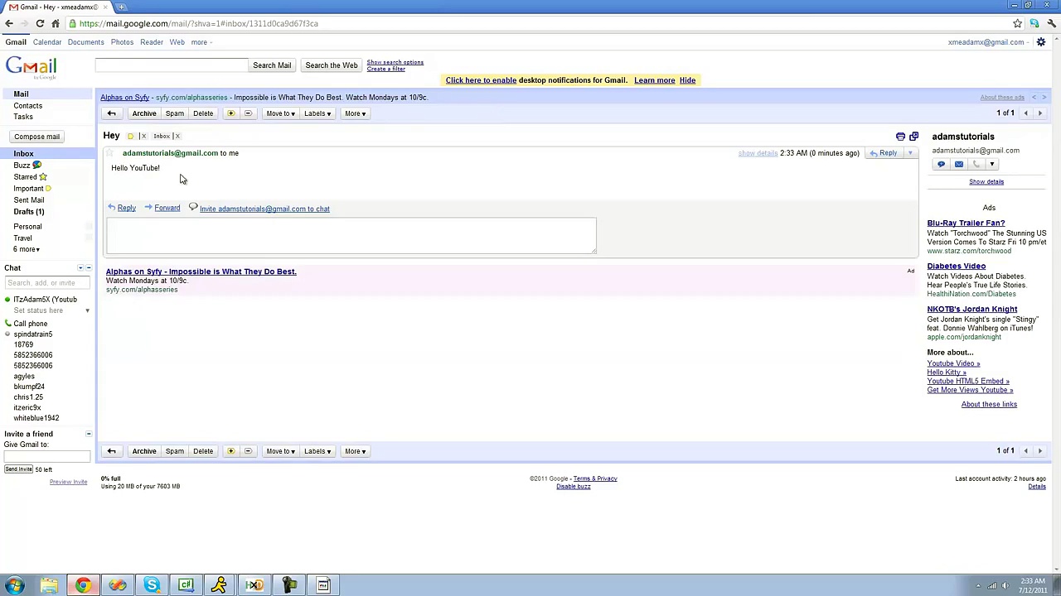
Task: Open the bottom Labels dropdown
Action: (x=317, y=451)
